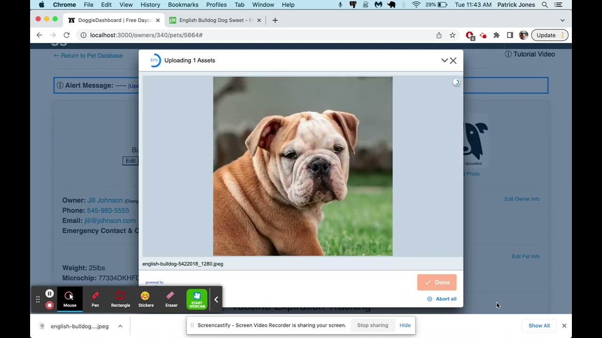
Task: Abort all uploads
Action: 442,299
